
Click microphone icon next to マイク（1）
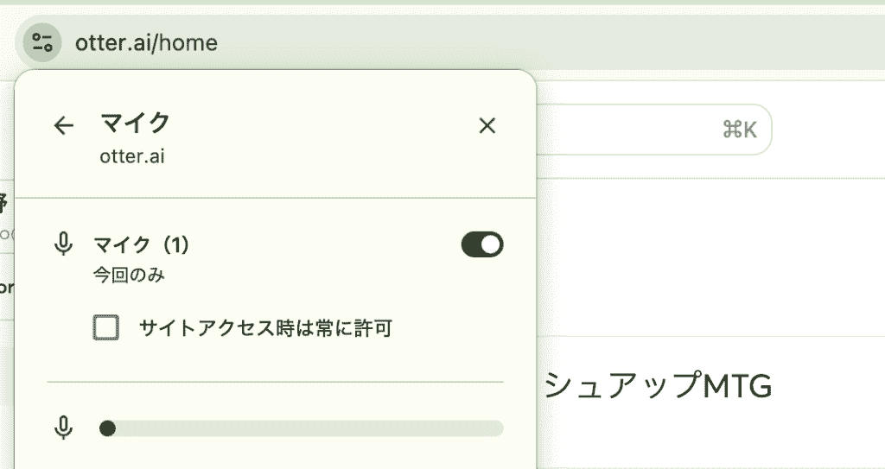(64, 244)
